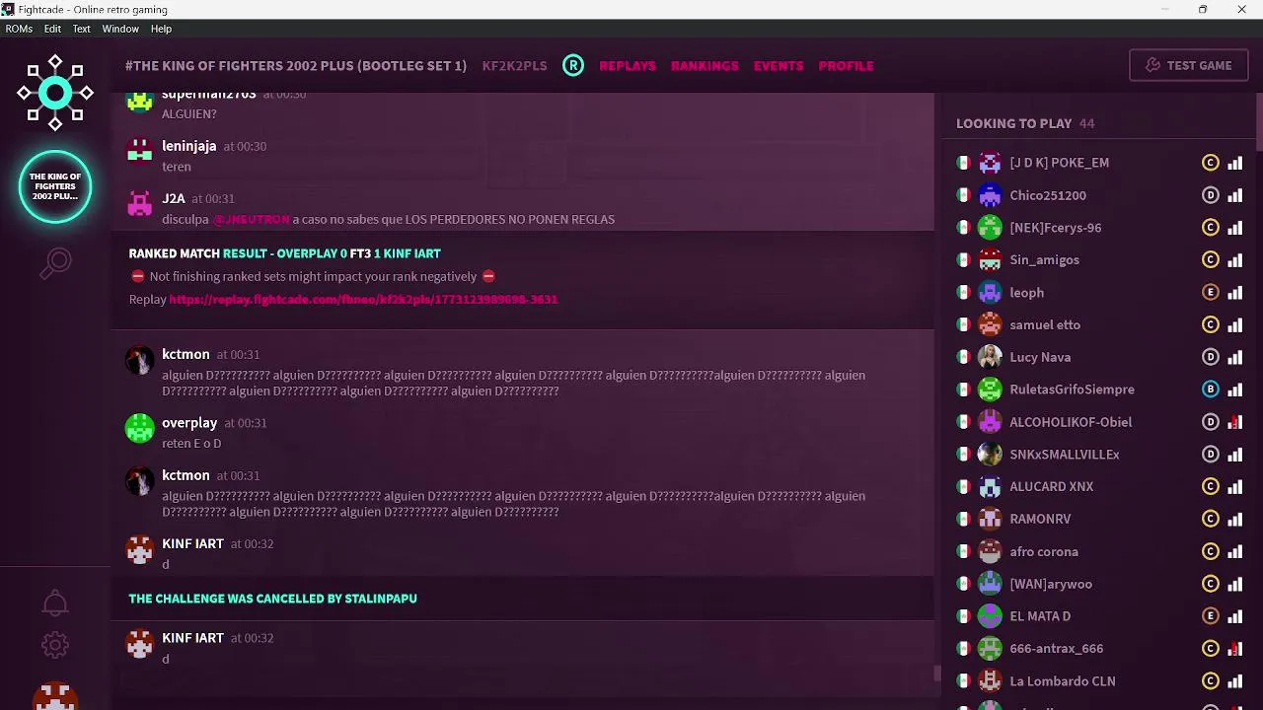Click the @JNEUTRON mention in chat
This screenshot has width=1263, height=710.
pyautogui.click(x=252, y=219)
